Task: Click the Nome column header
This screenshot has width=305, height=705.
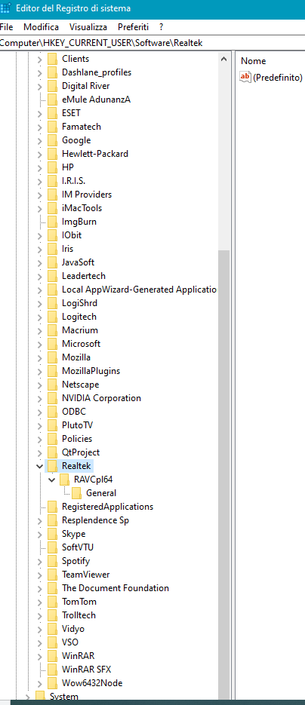Action: (253, 61)
